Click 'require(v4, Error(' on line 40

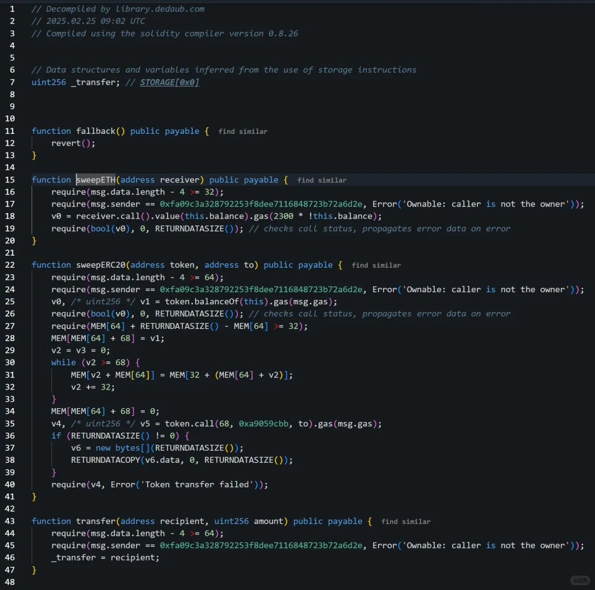tap(96, 485)
